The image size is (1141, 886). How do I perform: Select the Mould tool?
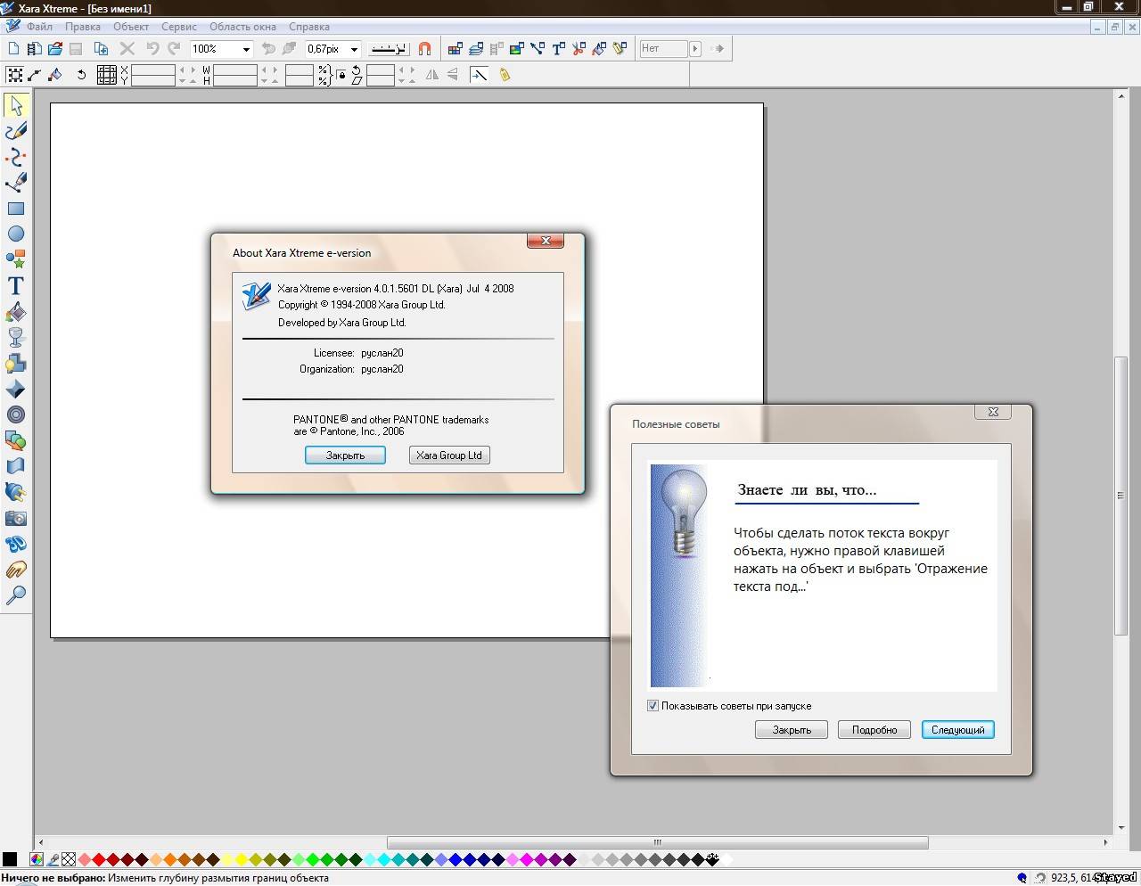click(16, 465)
